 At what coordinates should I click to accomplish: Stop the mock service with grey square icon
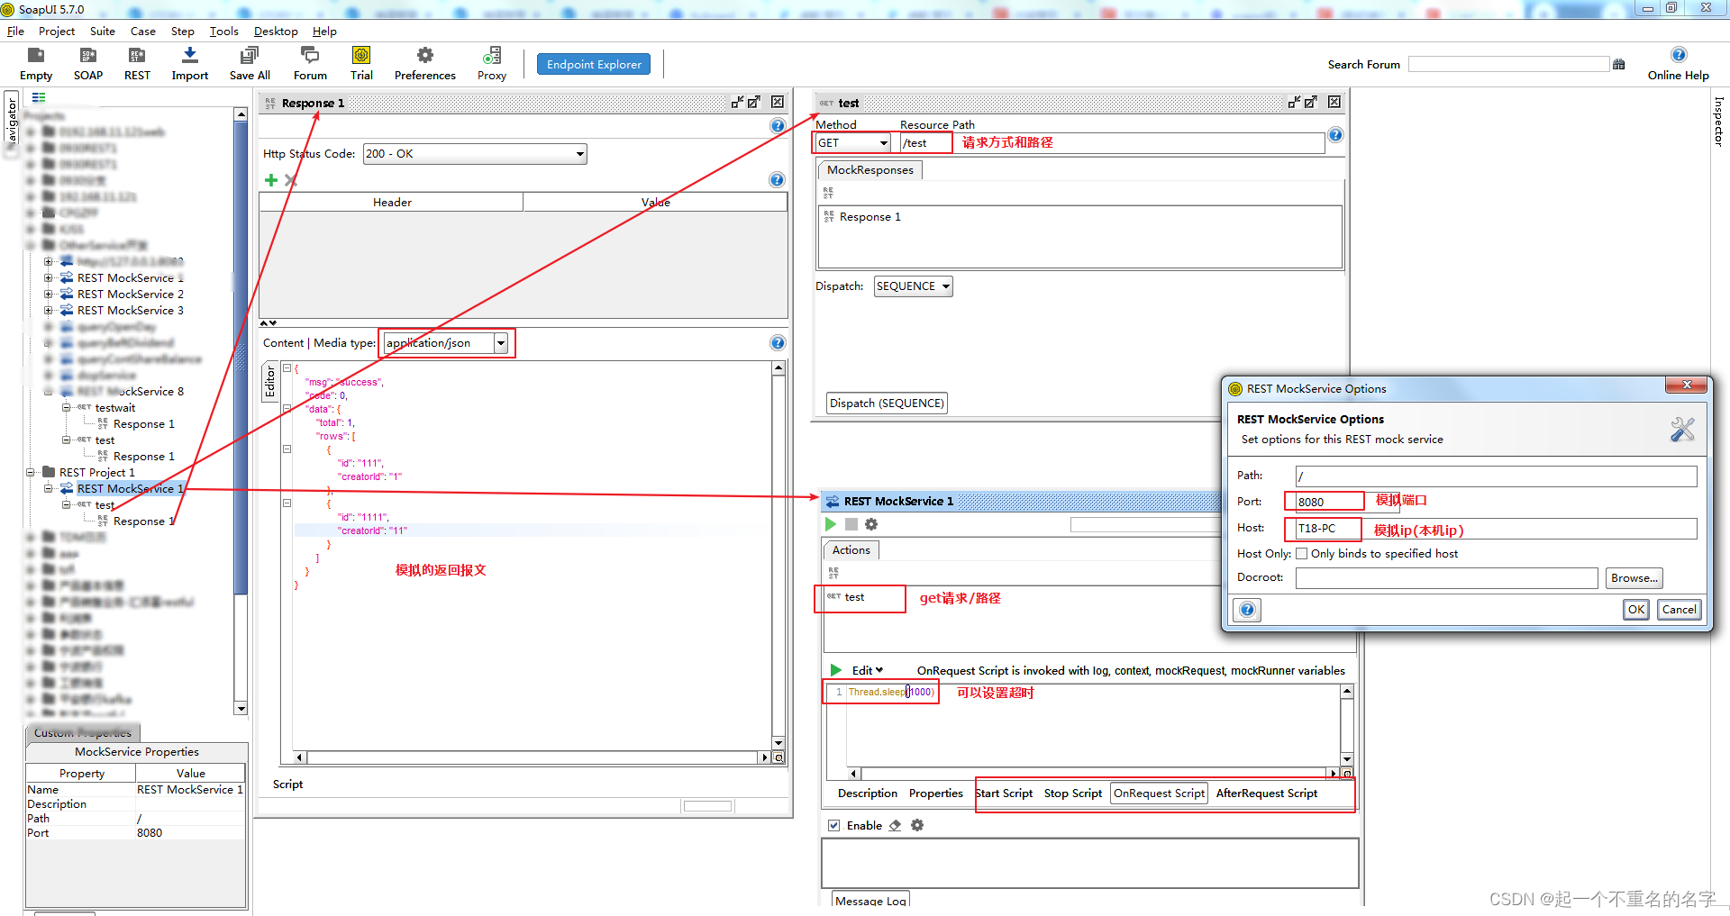coord(851,524)
